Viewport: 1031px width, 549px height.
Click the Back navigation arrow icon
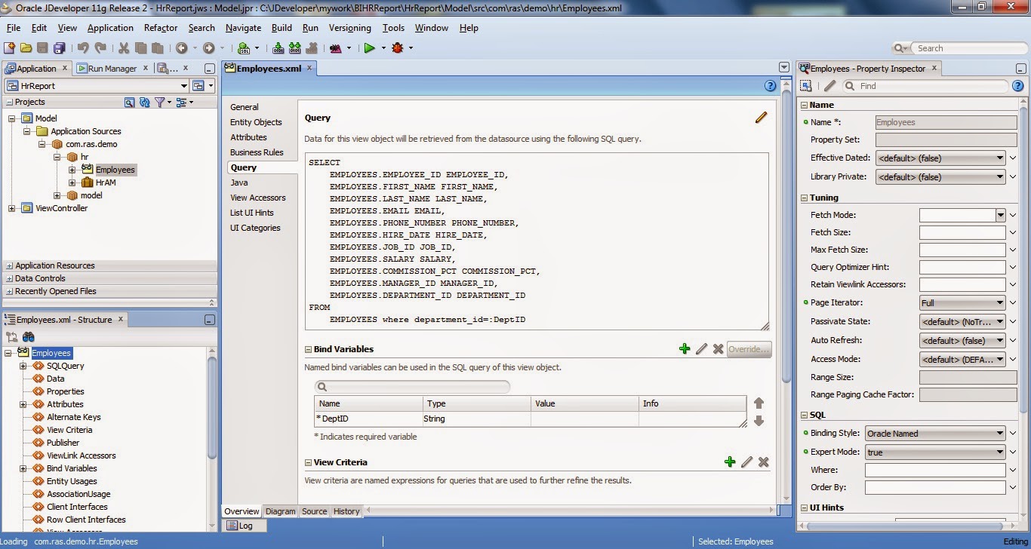tap(181, 48)
